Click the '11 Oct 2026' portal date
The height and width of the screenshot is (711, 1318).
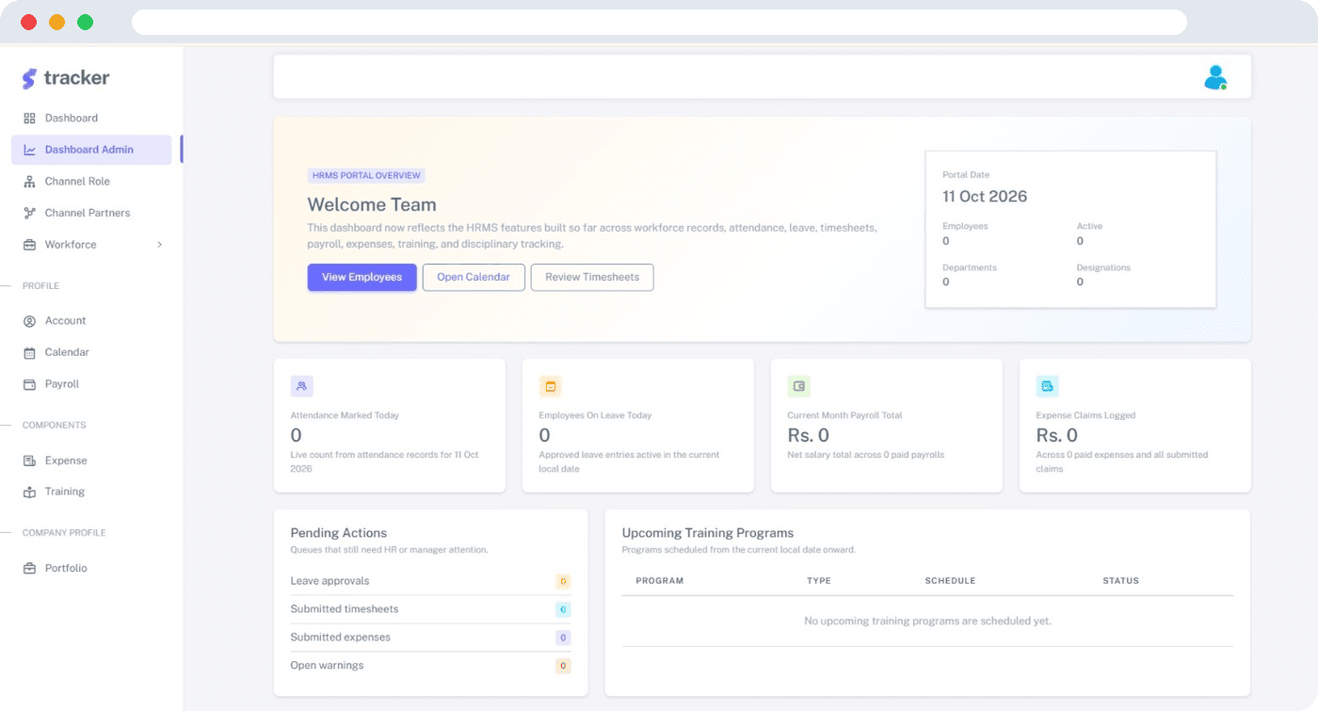985,197
